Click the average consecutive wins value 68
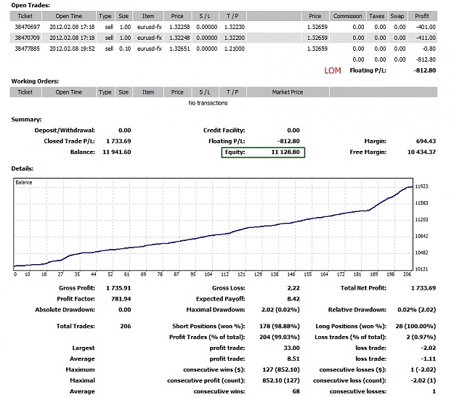The width and height of the screenshot is (454, 397). 296,391
